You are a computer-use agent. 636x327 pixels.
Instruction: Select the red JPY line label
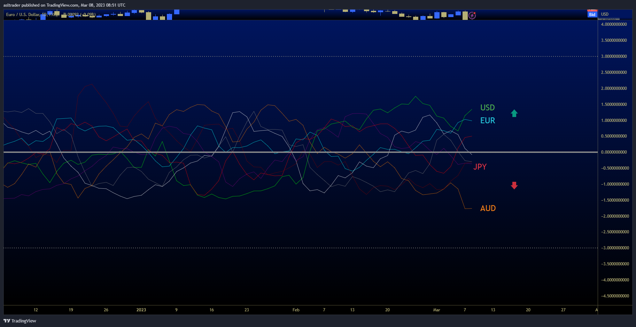(480, 167)
